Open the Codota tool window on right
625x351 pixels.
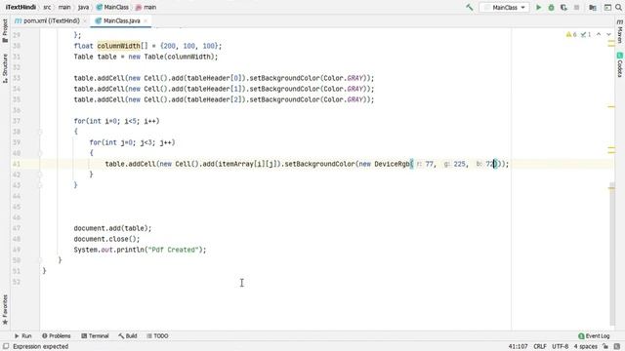tap(620, 64)
